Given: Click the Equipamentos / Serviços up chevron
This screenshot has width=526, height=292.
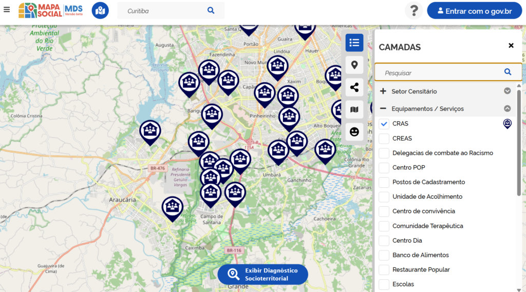Looking at the screenshot, I should (507, 108).
